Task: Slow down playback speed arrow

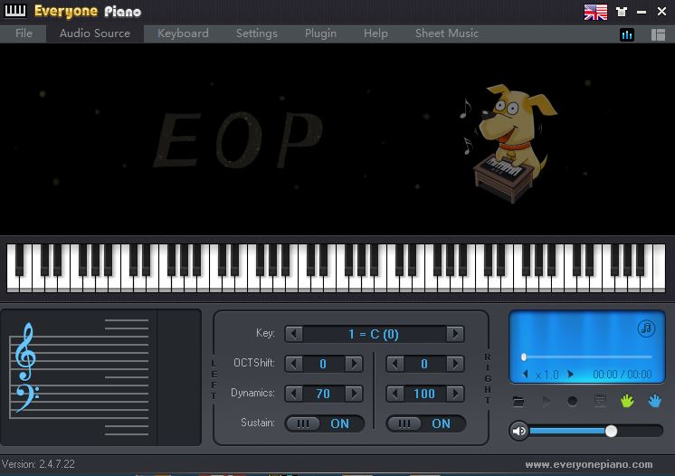Action: click(525, 374)
